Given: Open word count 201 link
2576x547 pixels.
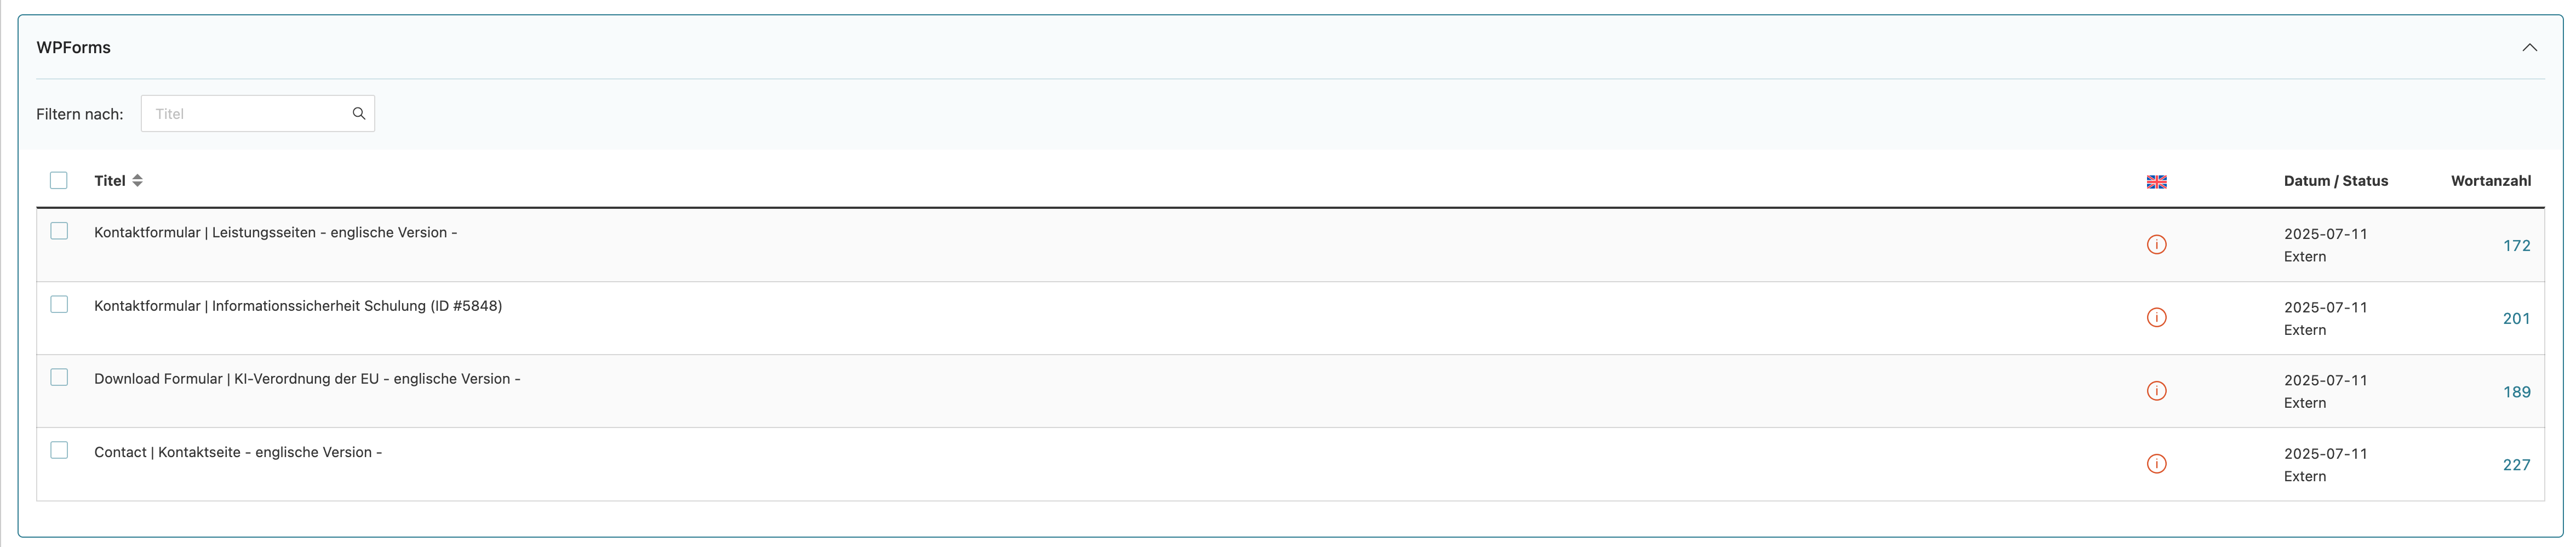Looking at the screenshot, I should pos(2516,319).
